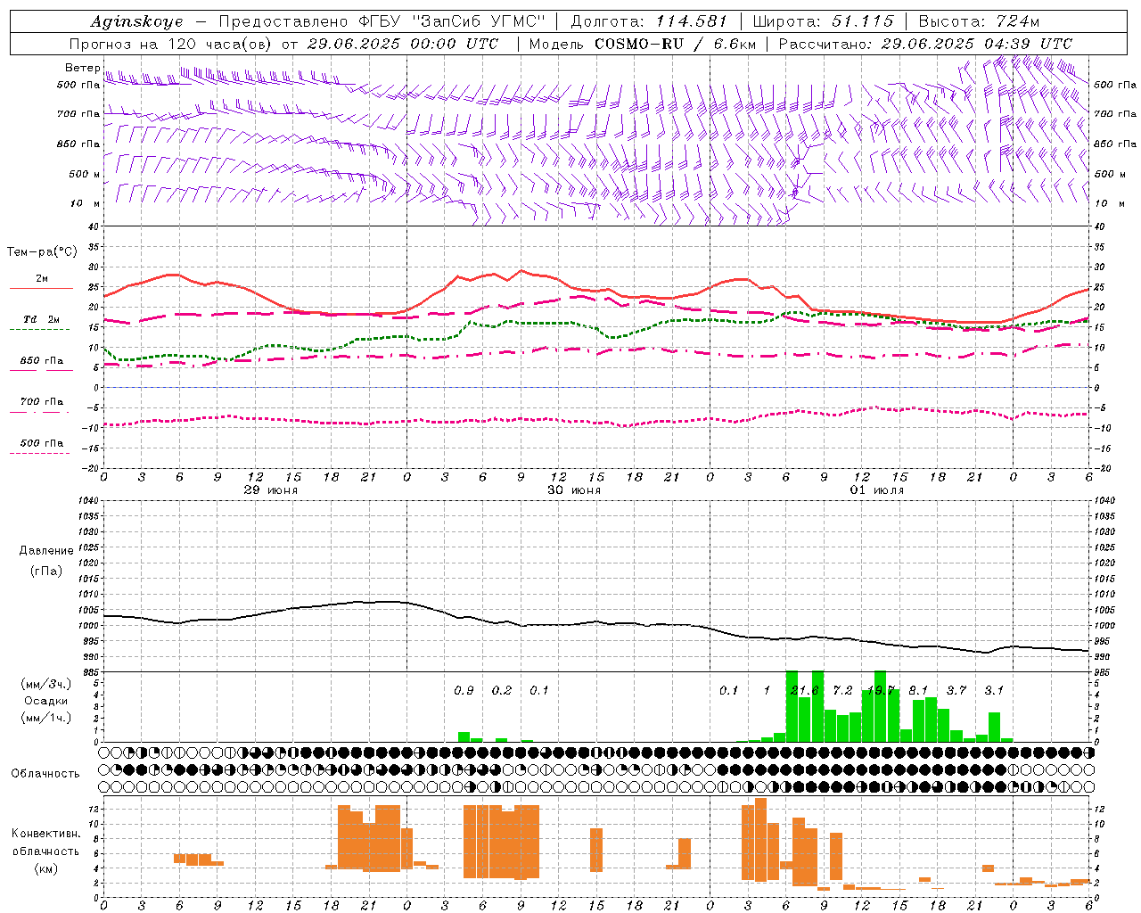Click line sample beneath the 2м legend label

point(42,289)
